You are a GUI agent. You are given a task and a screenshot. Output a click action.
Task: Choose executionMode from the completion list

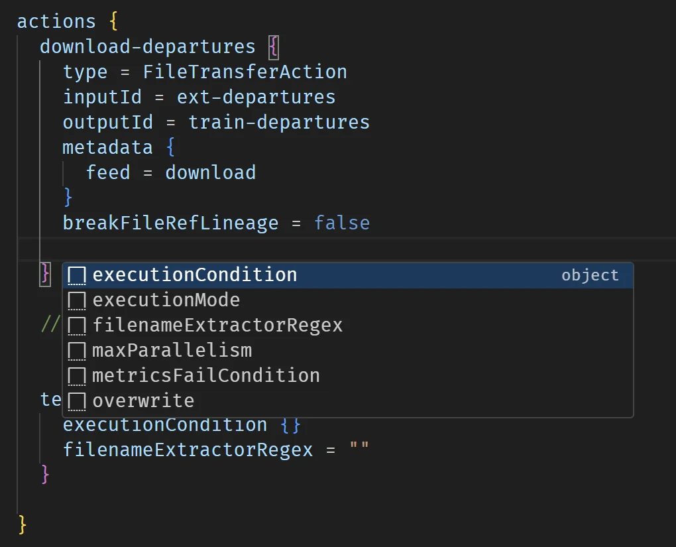coord(166,300)
